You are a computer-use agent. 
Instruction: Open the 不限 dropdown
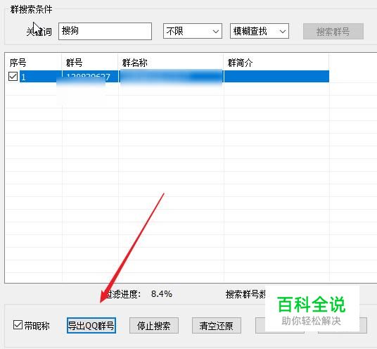click(192, 31)
